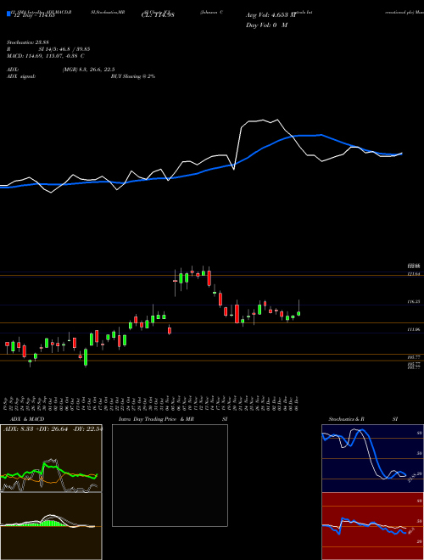Click the 'BUY Slowing @ 2%' signal text
Screen dimensions: 424x560
tap(133, 76)
